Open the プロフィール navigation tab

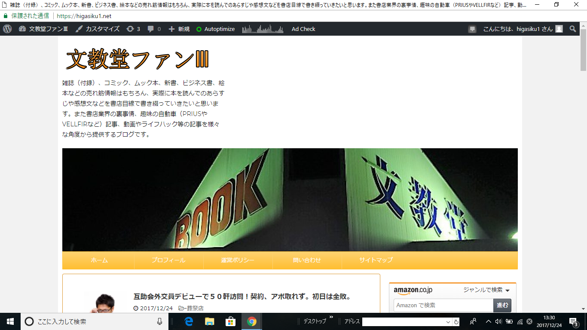tap(168, 260)
